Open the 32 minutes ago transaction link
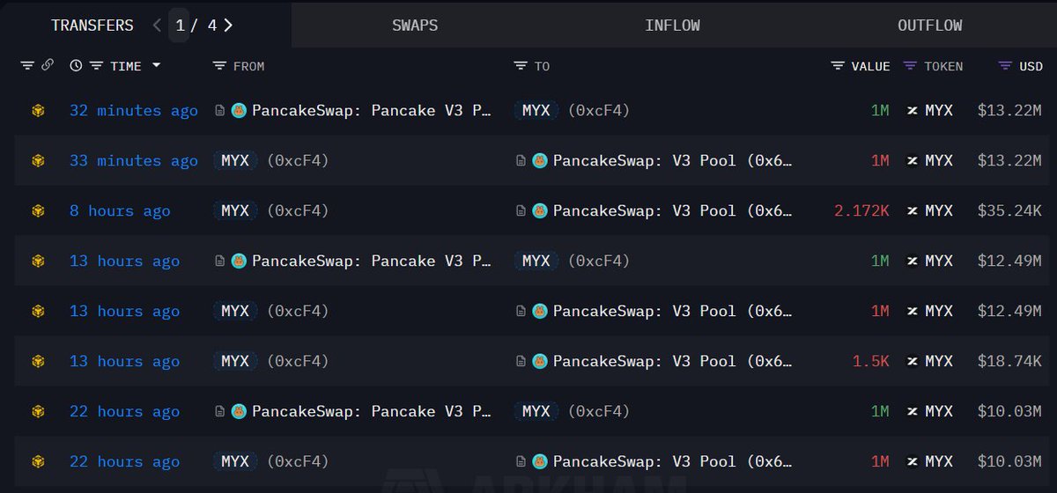1057x493 pixels. (134, 111)
